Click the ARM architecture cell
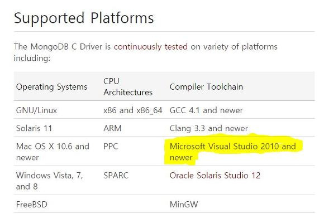 (x=112, y=128)
